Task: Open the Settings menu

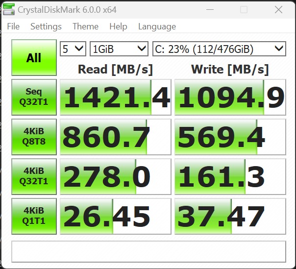Action: click(x=46, y=26)
